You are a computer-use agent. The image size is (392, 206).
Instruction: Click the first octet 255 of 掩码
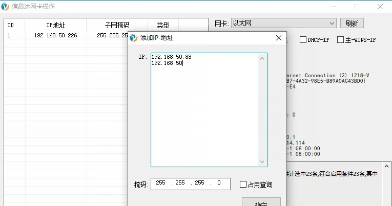pyautogui.click(x=160, y=183)
